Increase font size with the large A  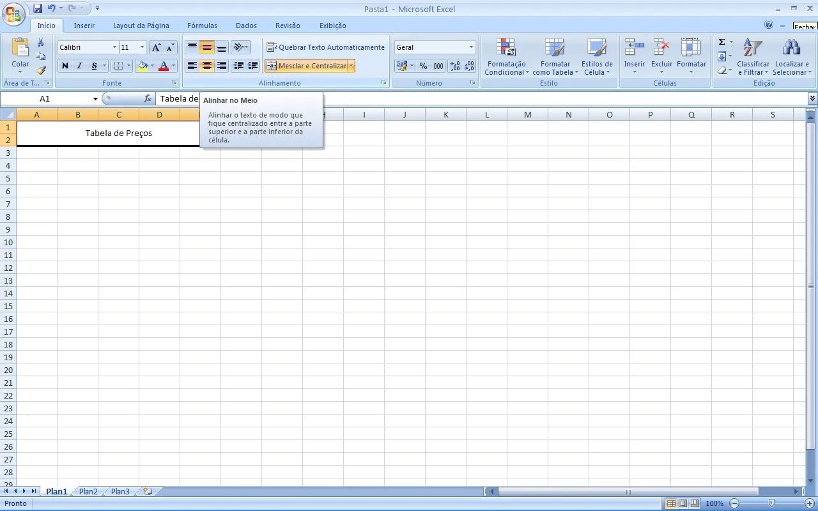pyautogui.click(x=156, y=47)
